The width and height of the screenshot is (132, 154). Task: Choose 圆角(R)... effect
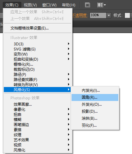[x=95, y=97]
